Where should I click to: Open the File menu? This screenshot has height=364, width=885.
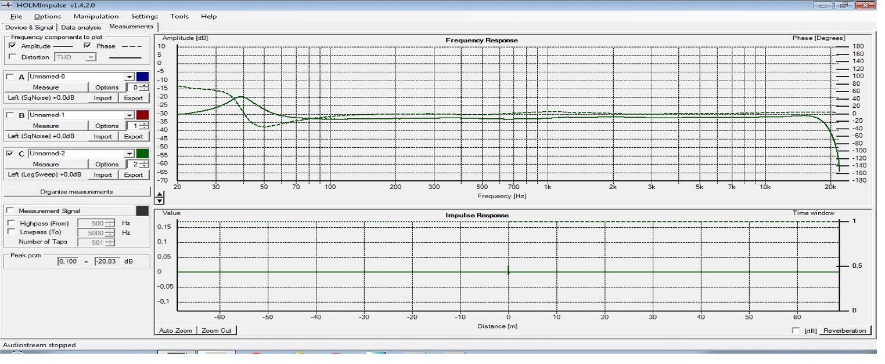pos(16,16)
